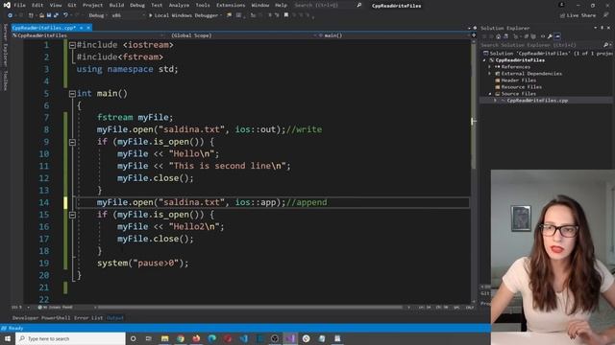Expand CppReadWriteFiles.cpp node in Solution Explorer
This screenshot has width=615, height=345.
(x=495, y=101)
